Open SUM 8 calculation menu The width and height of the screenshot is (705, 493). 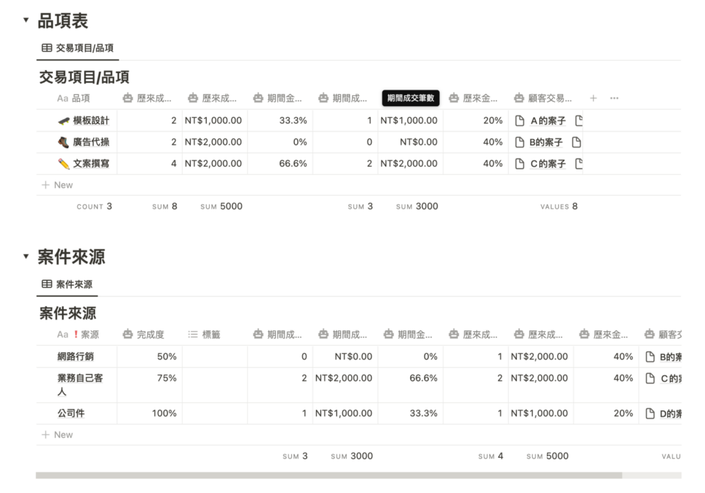(165, 207)
